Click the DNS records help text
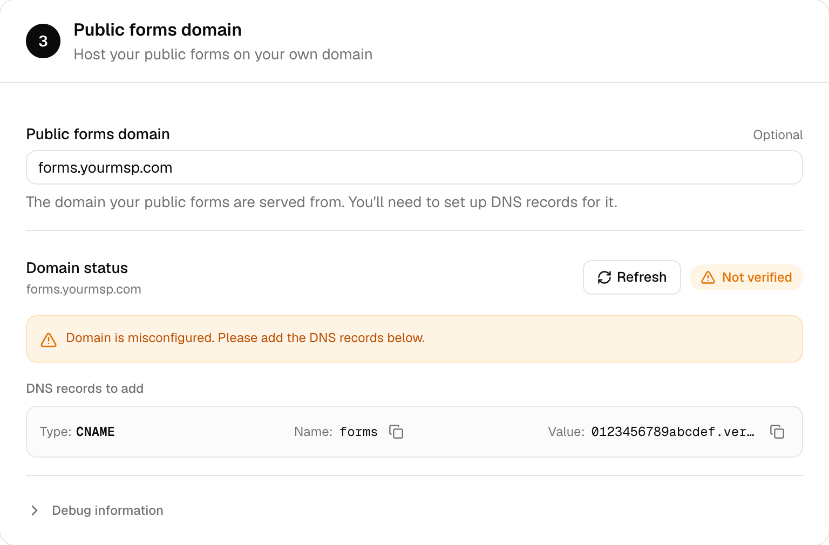829x545 pixels. [x=322, y=202]
